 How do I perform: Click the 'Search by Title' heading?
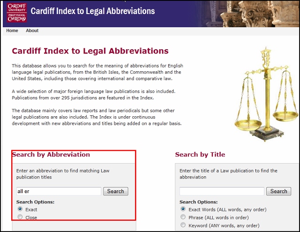tap(200, 155)
